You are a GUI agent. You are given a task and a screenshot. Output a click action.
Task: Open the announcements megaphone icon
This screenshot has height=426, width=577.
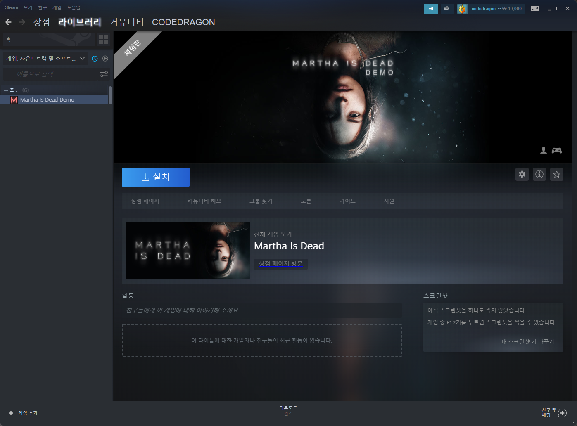click(431, 8)
